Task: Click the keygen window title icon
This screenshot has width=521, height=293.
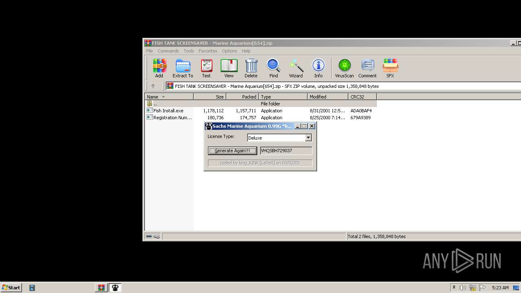Action: pos(208,126)
